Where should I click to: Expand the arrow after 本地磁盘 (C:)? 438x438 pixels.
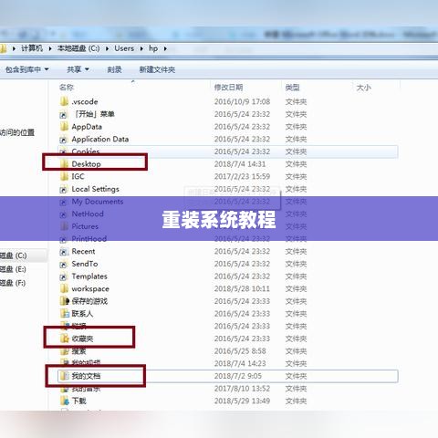(107, 48)
